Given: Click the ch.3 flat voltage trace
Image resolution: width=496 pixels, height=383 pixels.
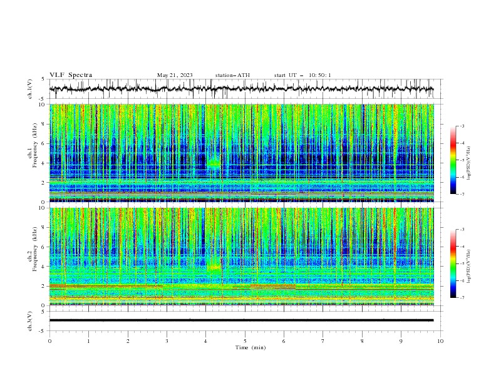Looking at the screenshot, I should [241, 320].
